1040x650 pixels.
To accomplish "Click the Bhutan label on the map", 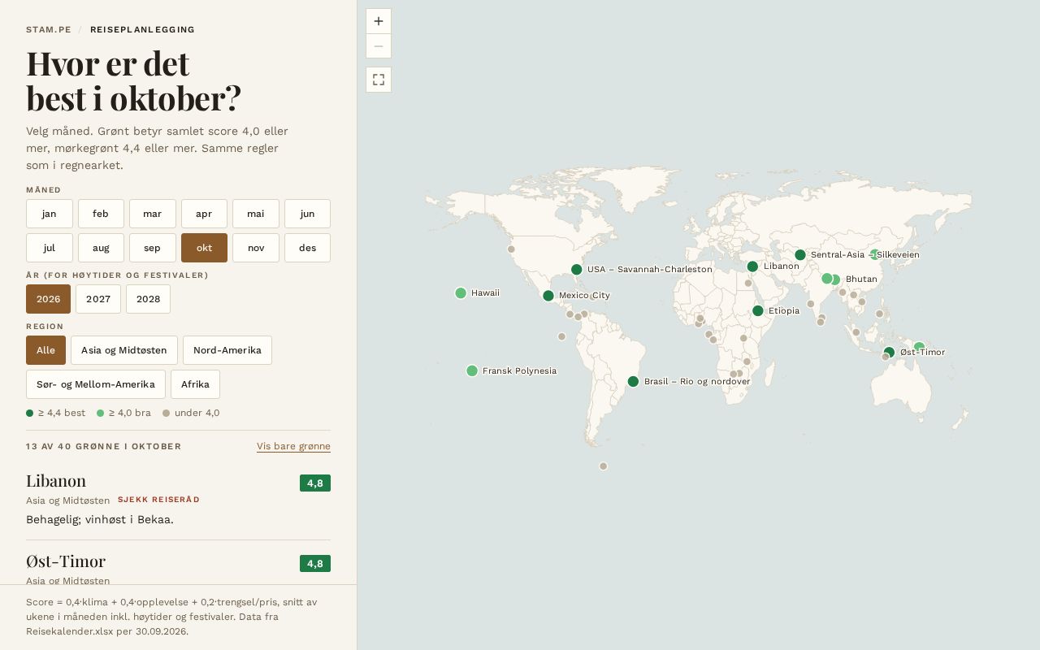I will click(861, 279).
